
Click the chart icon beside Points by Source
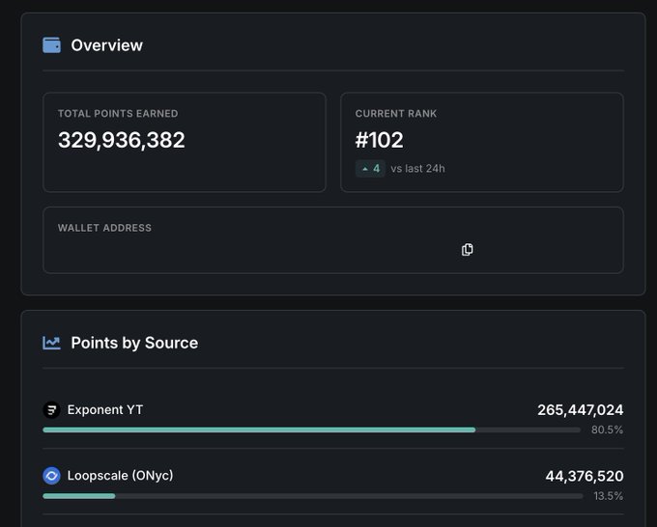coord(51,343)
